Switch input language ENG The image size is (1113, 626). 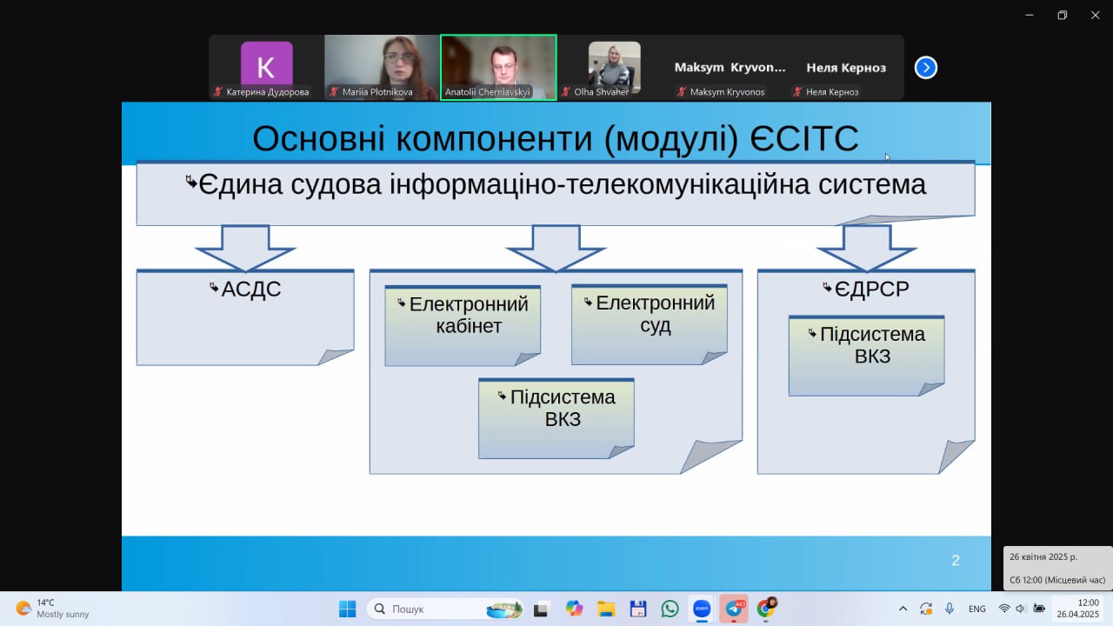(x=976, y=609)
